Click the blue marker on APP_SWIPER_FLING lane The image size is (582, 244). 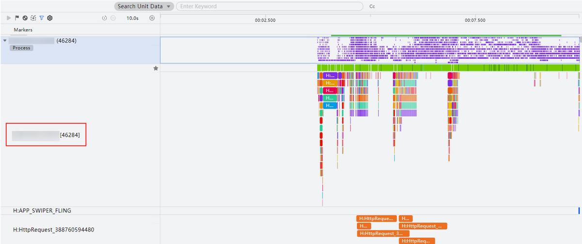579,211
